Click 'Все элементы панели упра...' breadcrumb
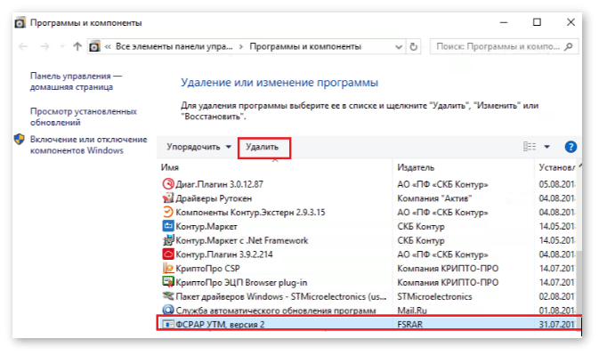The width and height of the screenshot is (599, 355). click(174, 46)
